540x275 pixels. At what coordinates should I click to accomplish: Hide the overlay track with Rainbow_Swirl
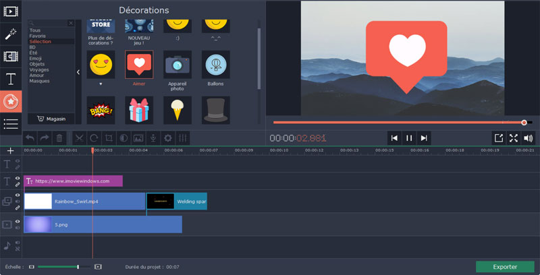pos(18,195)
